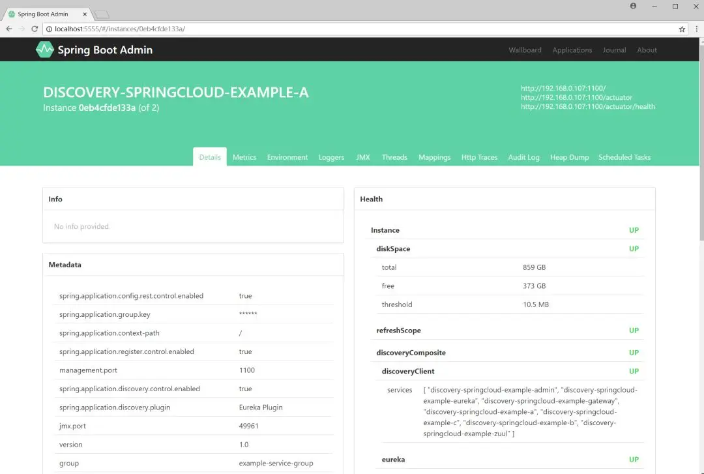Viewport: 704px width, 474px height.
Task: Click the total disk value 859 GB
Action: tap(534, 267)
